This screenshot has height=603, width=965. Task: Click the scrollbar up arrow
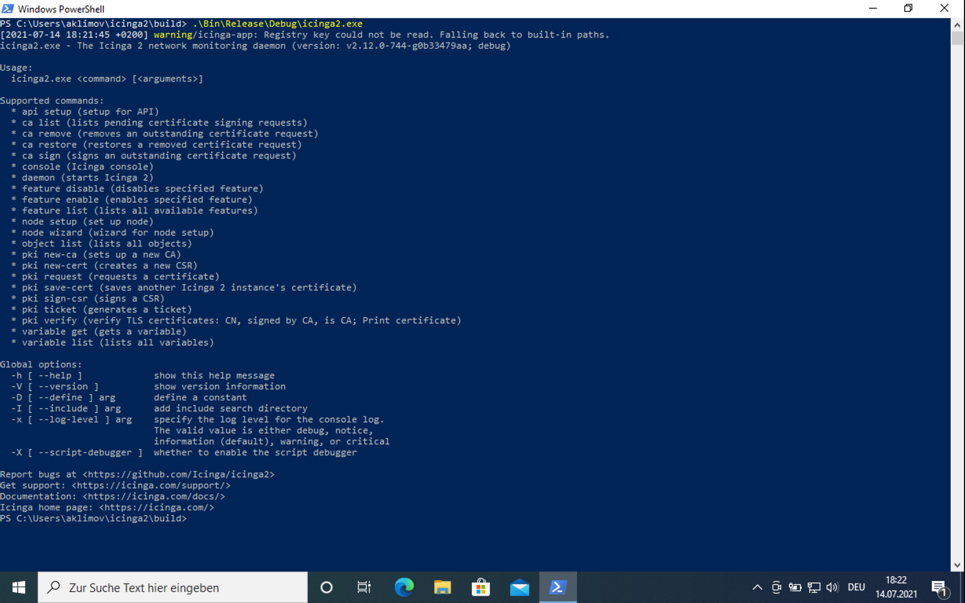(x=957, y=24)
